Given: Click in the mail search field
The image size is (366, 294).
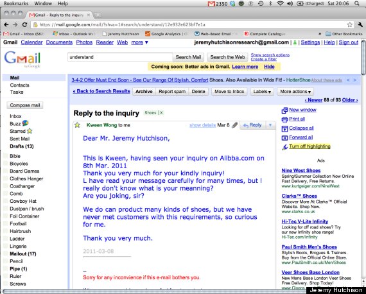Looking at the screenshot, I should (120, 57).
